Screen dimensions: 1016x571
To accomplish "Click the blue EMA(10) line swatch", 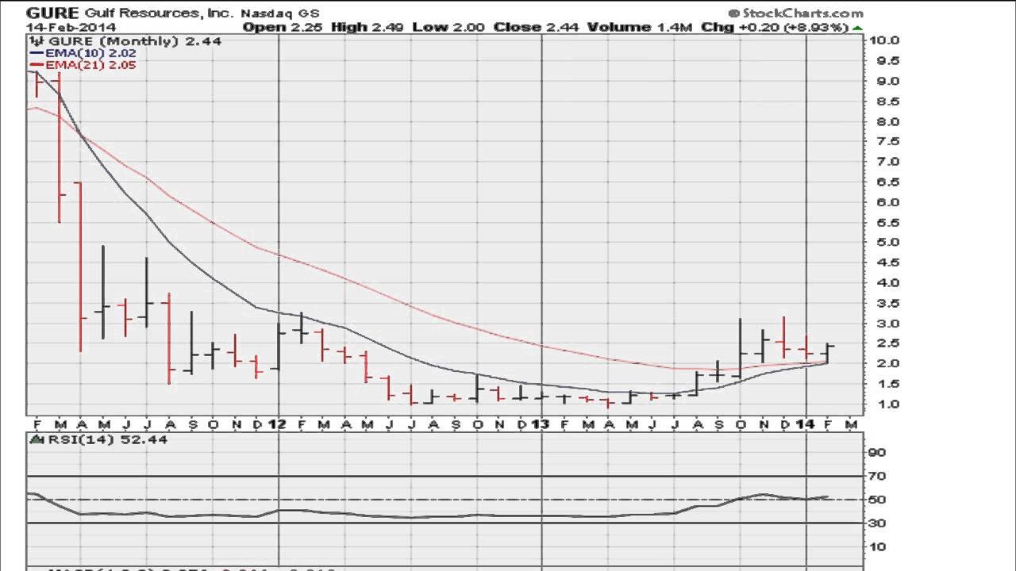I will [x=36, y=53].
